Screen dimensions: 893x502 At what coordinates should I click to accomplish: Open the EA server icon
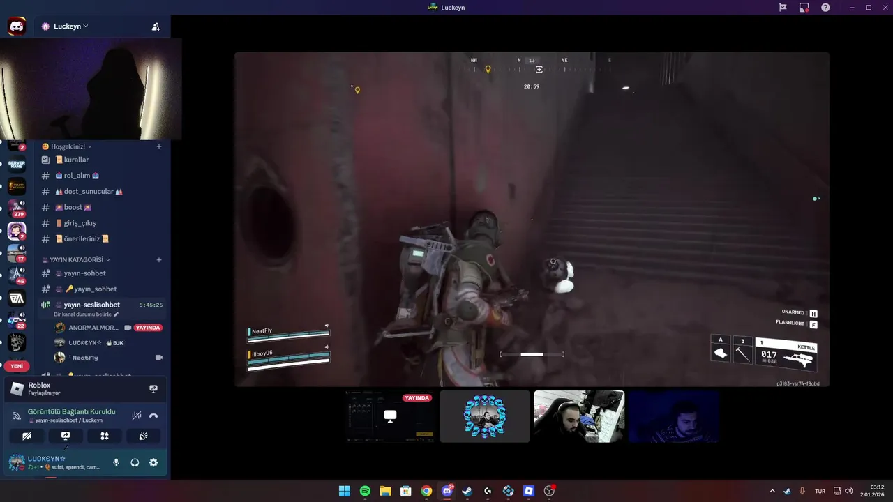17,298
